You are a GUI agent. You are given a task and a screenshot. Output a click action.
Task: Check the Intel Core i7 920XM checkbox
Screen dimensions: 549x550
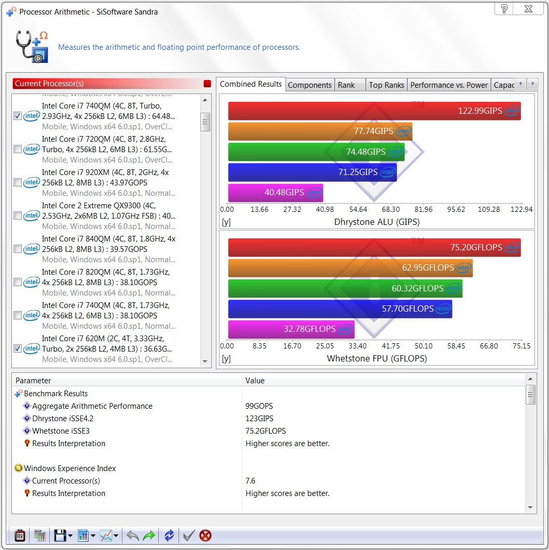[18, 182]
